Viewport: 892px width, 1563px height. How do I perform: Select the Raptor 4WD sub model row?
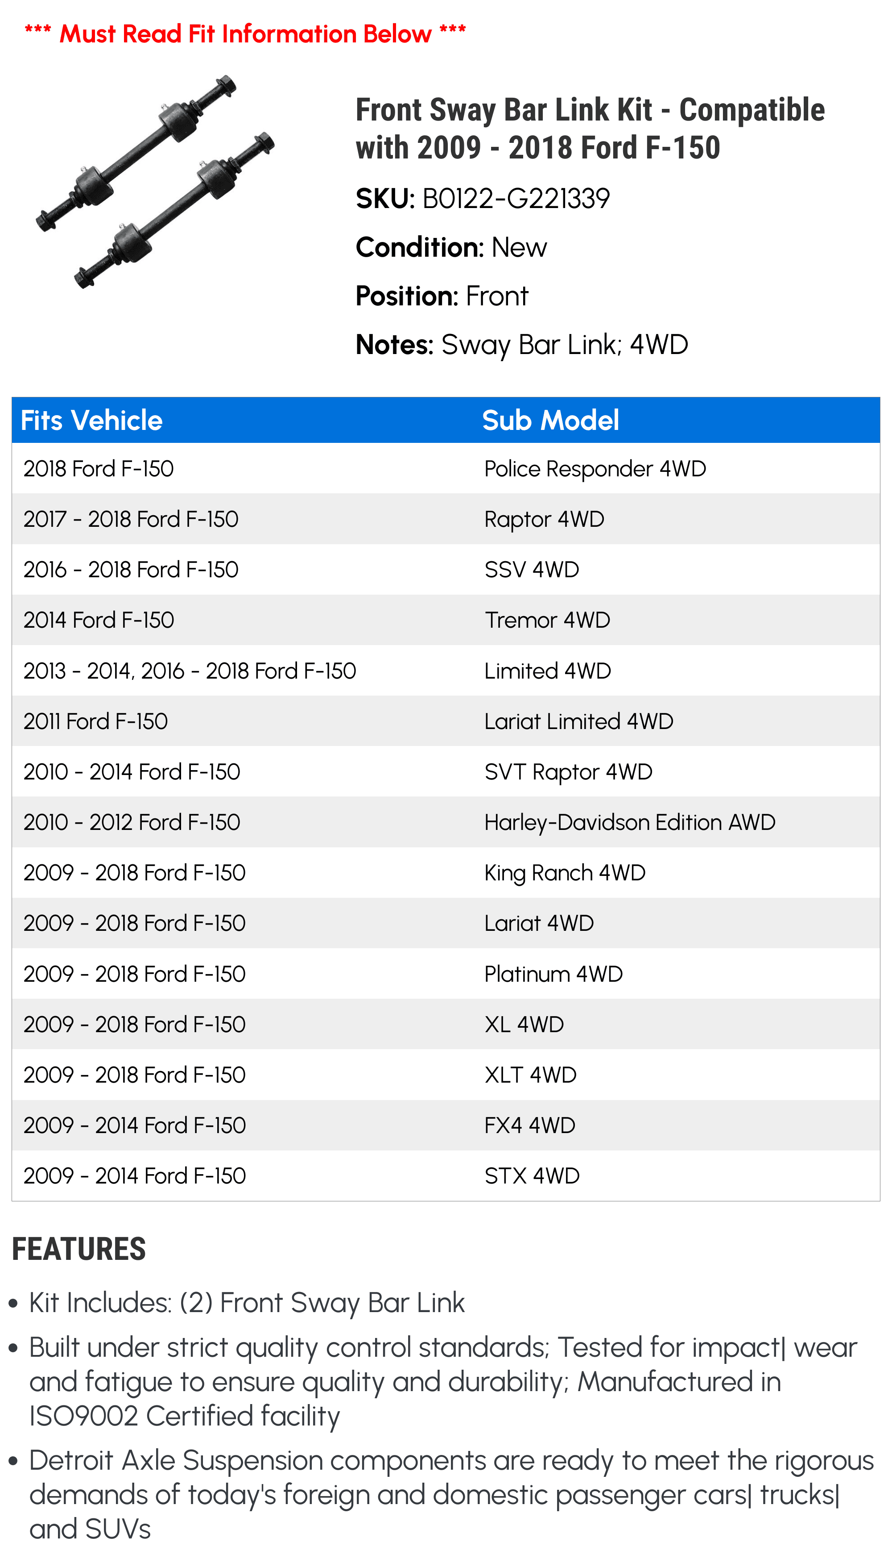point(446,519)
